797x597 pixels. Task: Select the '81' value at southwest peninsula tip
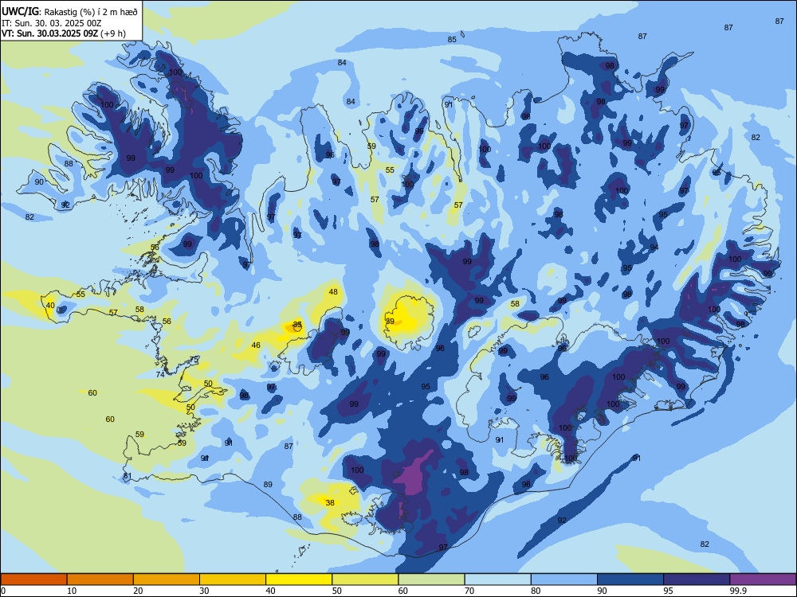pos(127,476)
